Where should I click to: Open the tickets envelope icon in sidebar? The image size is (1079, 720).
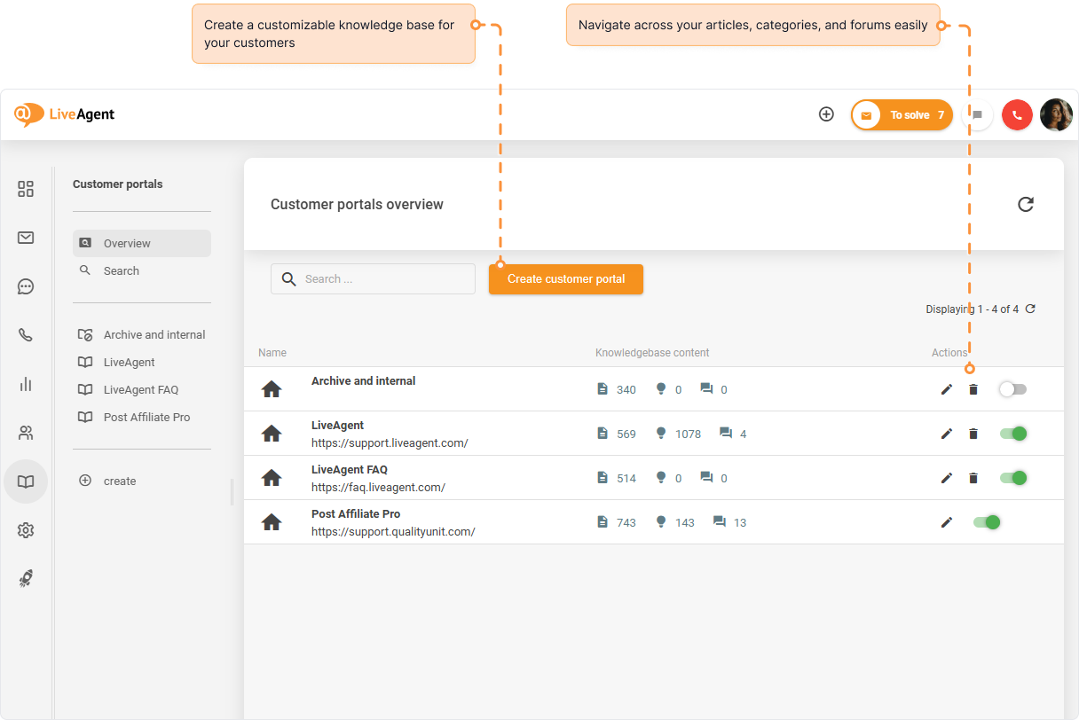coord(26,238)
